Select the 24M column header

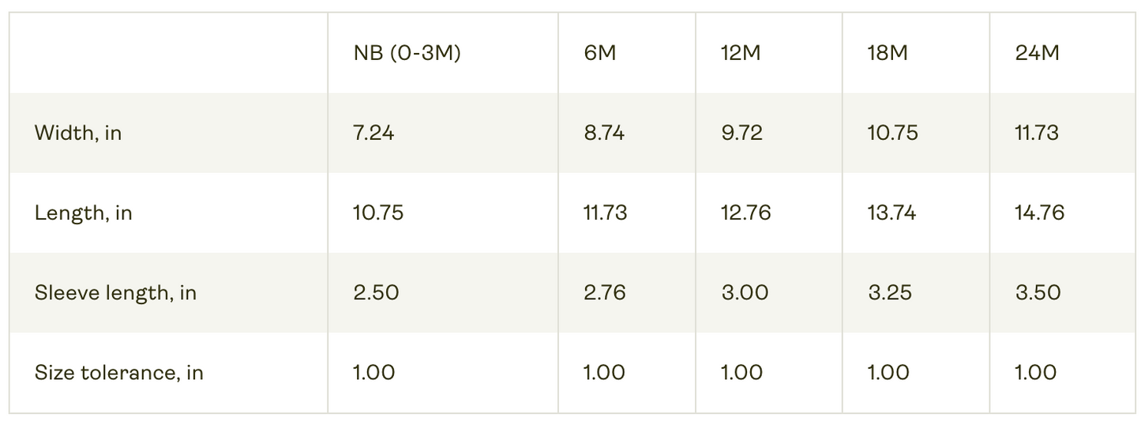pyautogui.click(x=1037, y=53)
